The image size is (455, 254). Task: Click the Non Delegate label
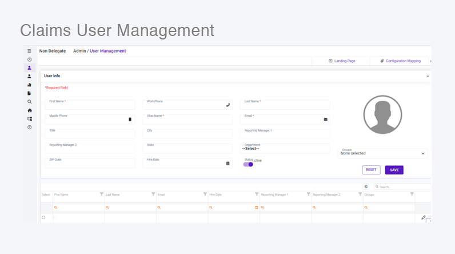pos(53,51)
